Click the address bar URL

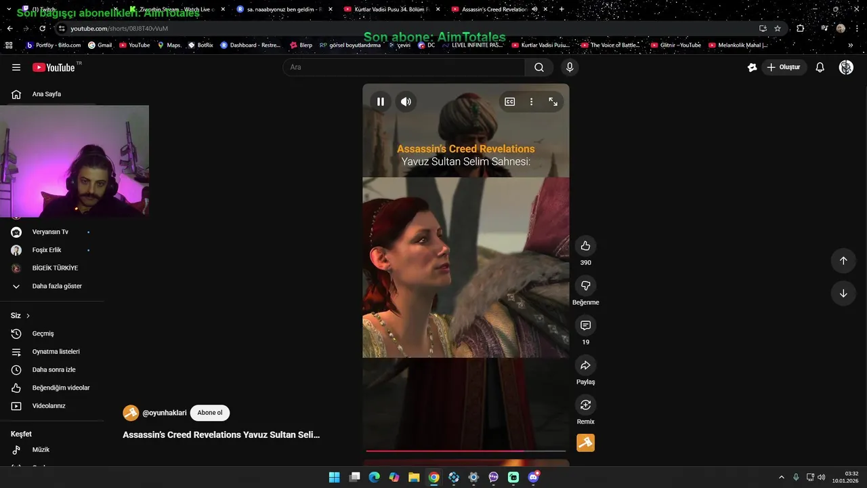click(x=119, y=28)
